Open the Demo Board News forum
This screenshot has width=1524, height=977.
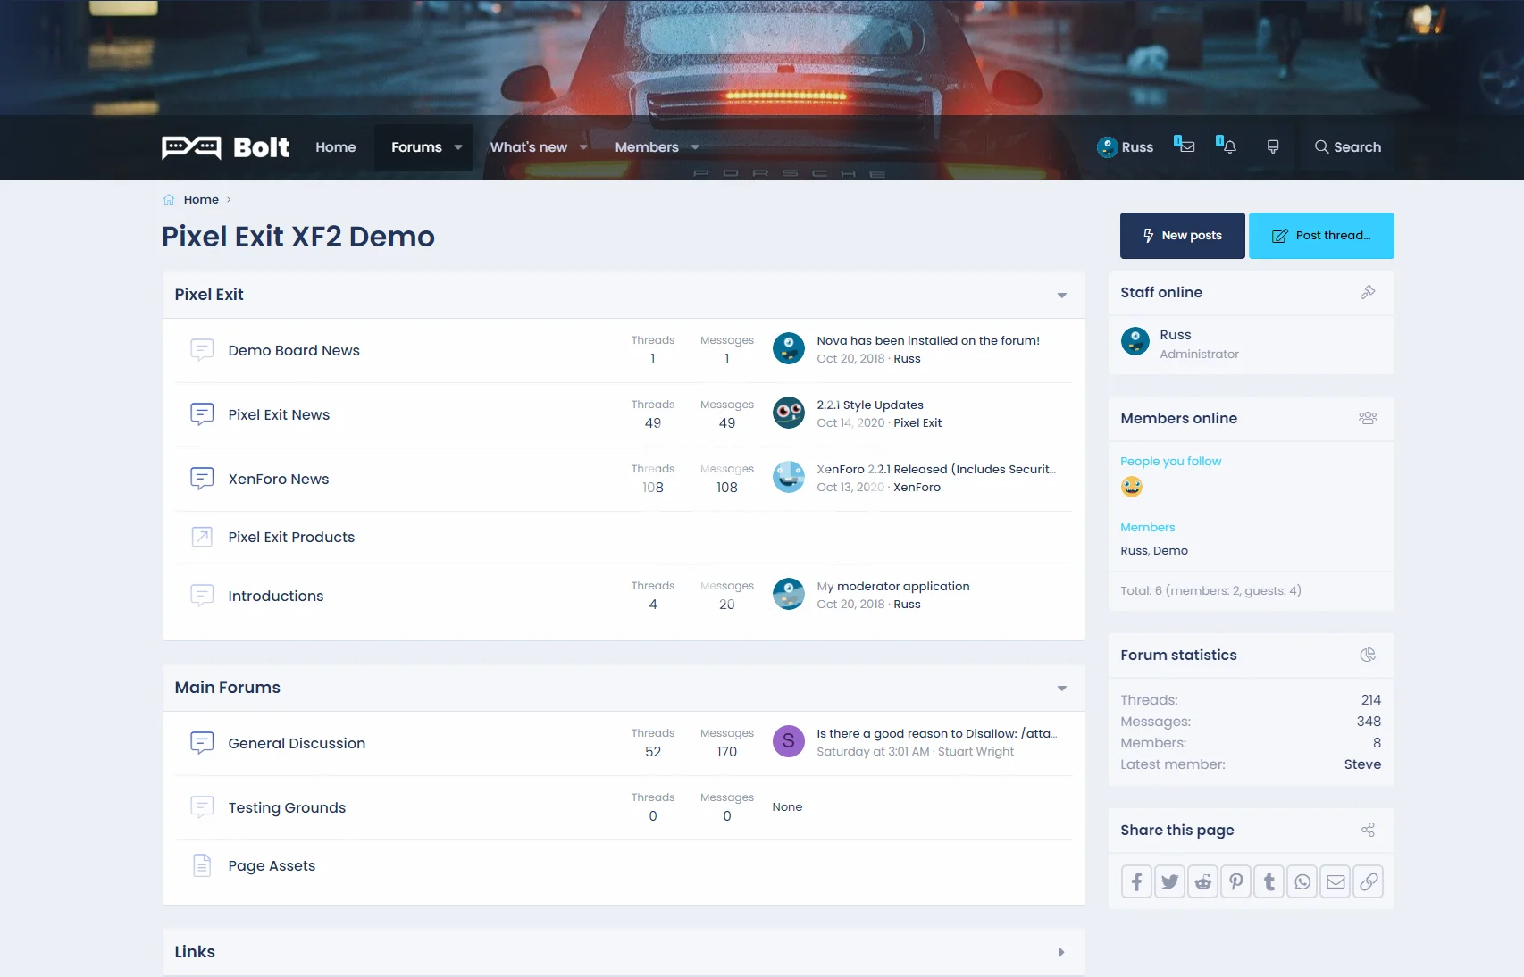point(294,351)
